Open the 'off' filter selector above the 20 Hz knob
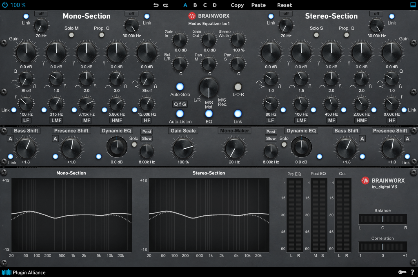Image resolution: width=418 pixels, height=277 pixels. click(x=41, y=13)
